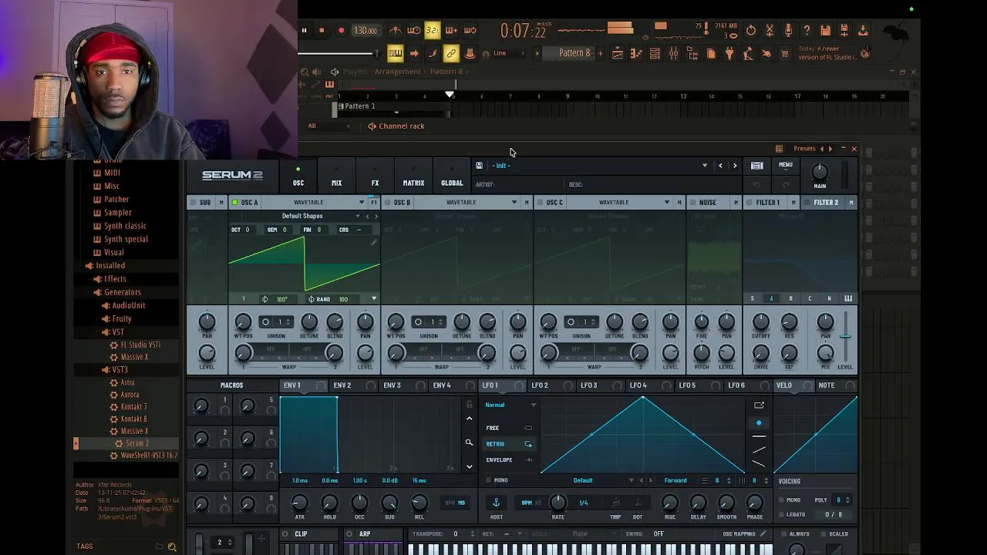Click the magnifier zoom icon beside envelope
Viewport: 987px width, 555px height.
click(469, 442)
